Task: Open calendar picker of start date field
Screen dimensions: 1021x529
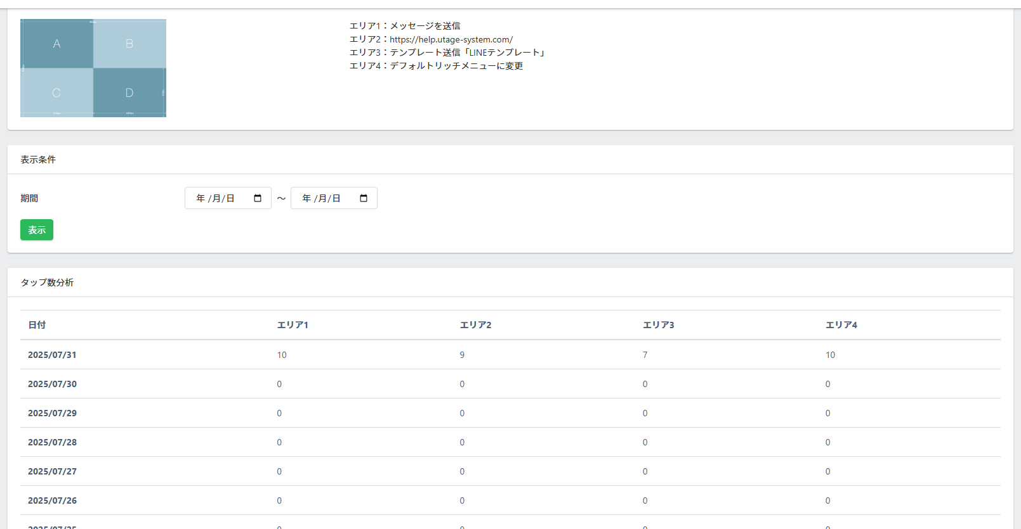Action: [258, 198]
